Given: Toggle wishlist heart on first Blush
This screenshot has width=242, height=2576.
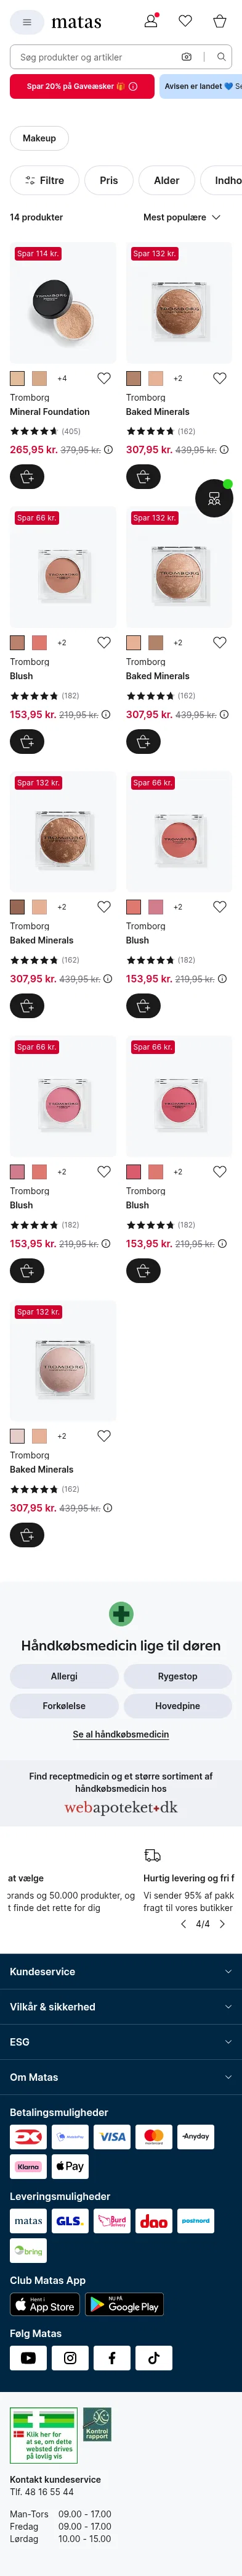Looking at the screenshot, I should coord(103,643).
